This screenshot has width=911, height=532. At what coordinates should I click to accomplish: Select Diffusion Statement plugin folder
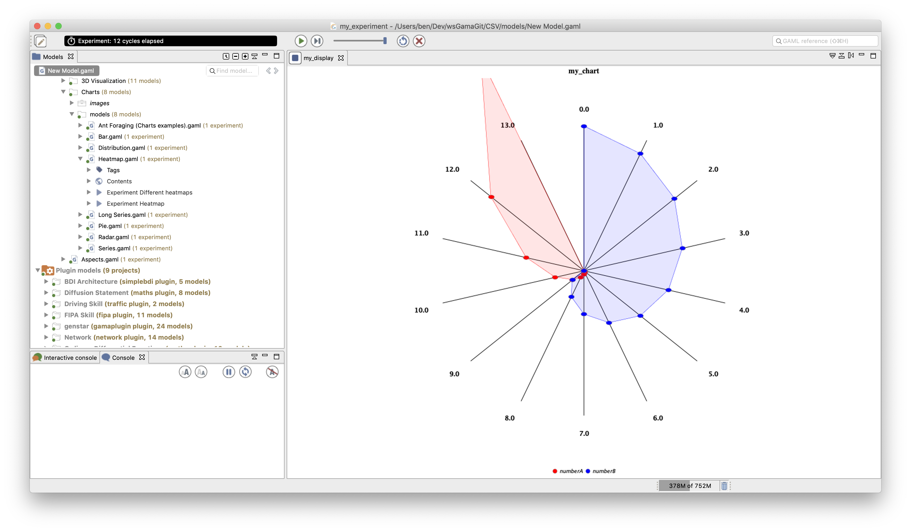click(x=137, y=293)
